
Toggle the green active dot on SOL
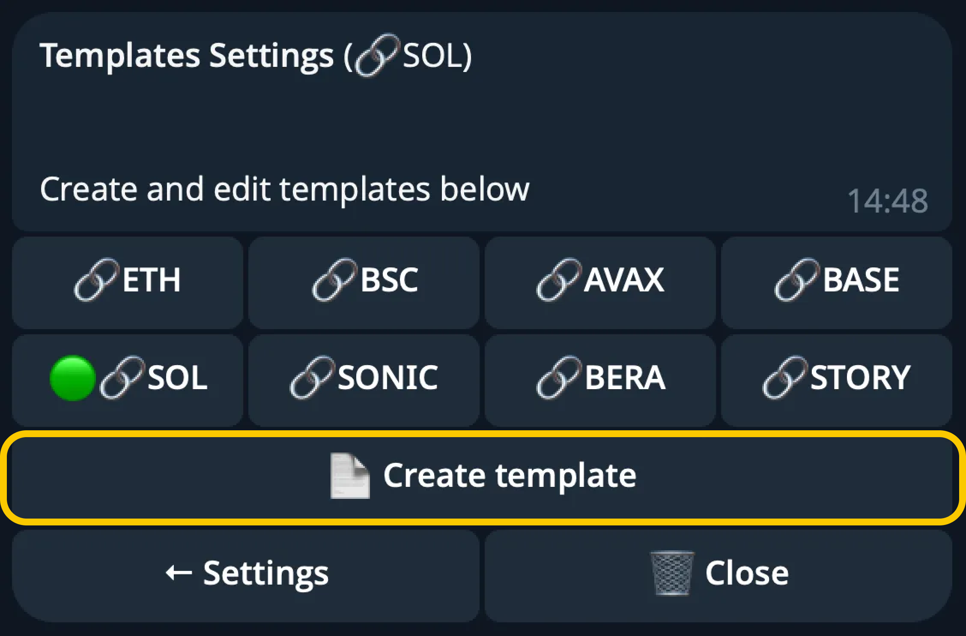(x=72, y=378)
